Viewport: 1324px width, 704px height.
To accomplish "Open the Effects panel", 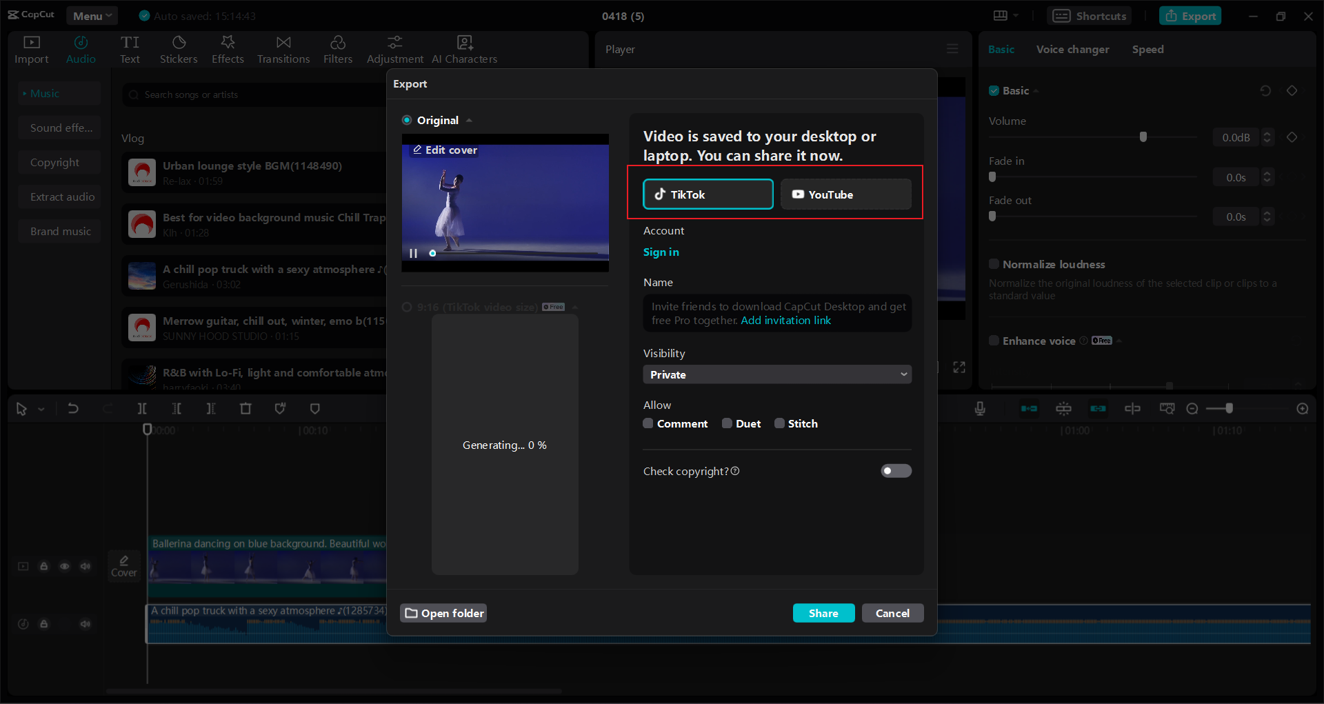I will pos(228,50).
